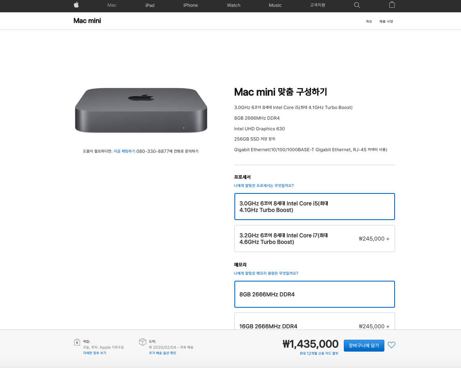461x368 pixels.
Task: Open 추가 배송 옵션 확인 link
Action: 162,353
